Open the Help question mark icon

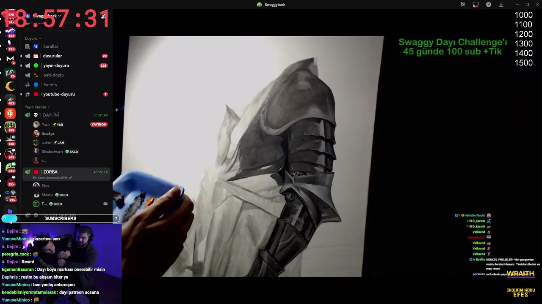489,5
